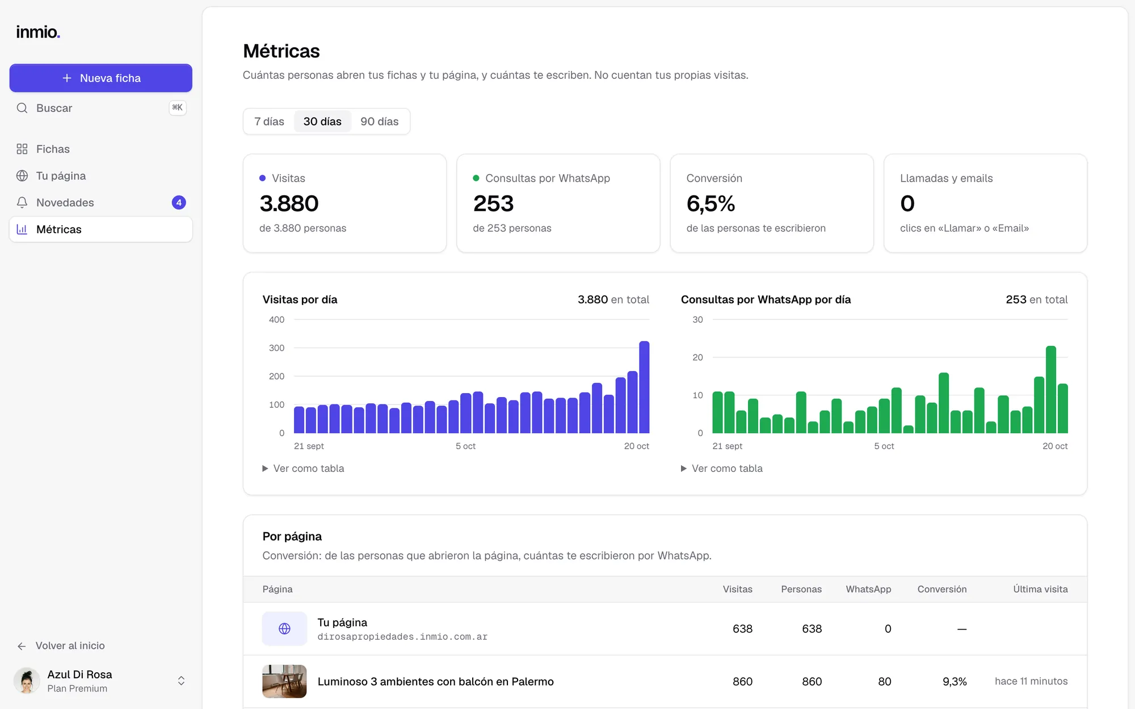
Task: Click the 9,3% conversion value
Action: point(955,682)
